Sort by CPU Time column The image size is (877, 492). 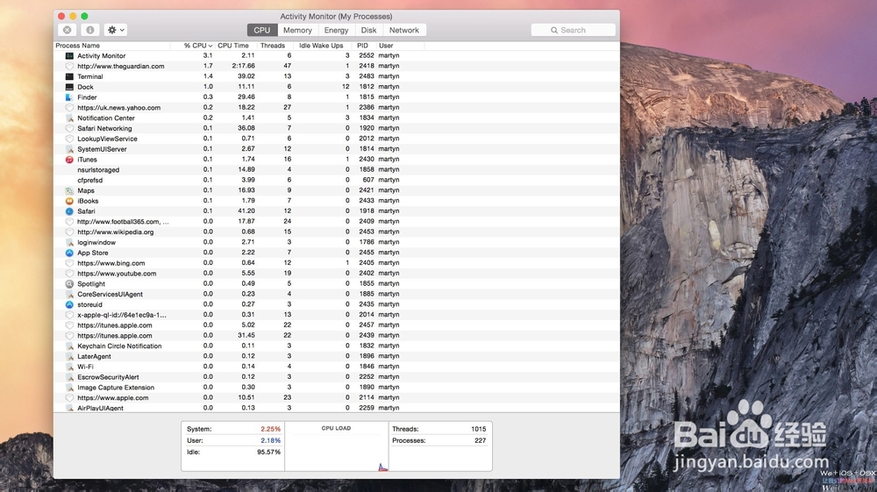tap(233, 46)
